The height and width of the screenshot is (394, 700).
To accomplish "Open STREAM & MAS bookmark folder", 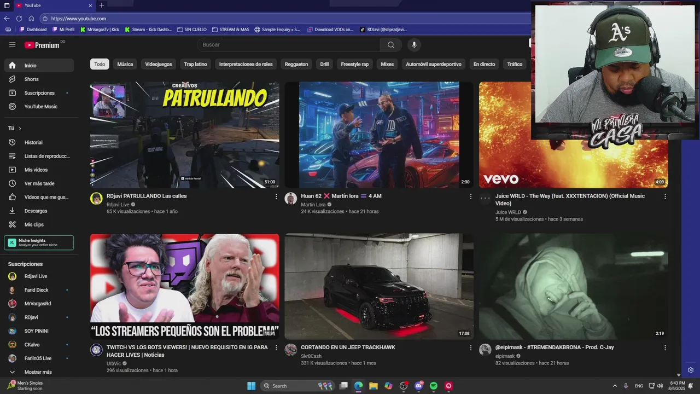I will (230, 30).
